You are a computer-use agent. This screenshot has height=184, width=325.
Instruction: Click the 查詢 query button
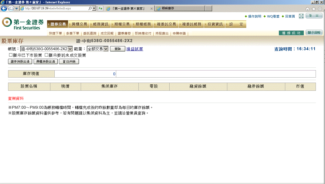click(x=118, y=49)
